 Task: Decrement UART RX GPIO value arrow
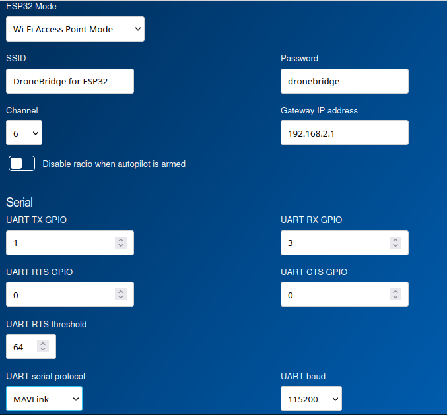point(395,246)
